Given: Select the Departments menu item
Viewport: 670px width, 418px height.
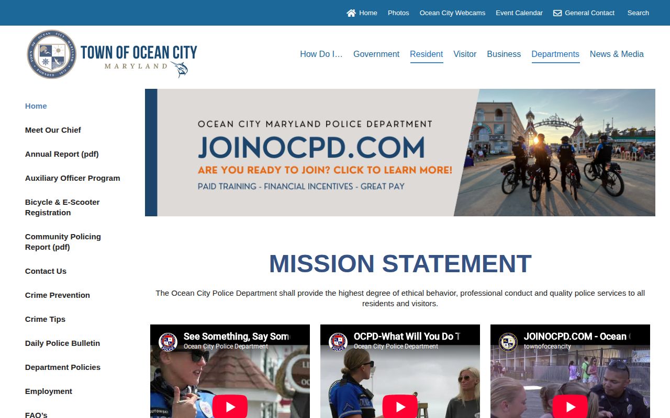Looking at the screenshot, I should 555,54.
